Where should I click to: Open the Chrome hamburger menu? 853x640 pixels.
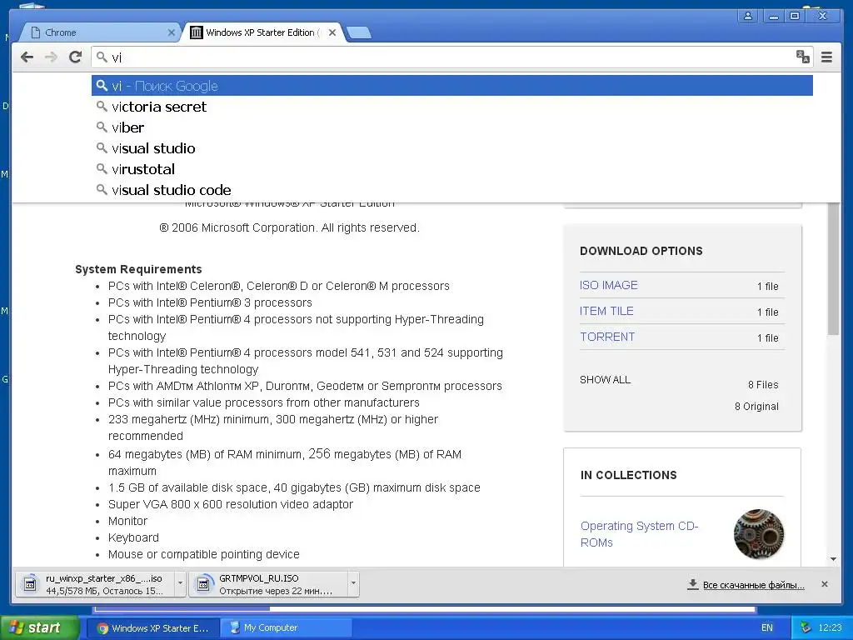pyautogui.click(x=826, y=57)
